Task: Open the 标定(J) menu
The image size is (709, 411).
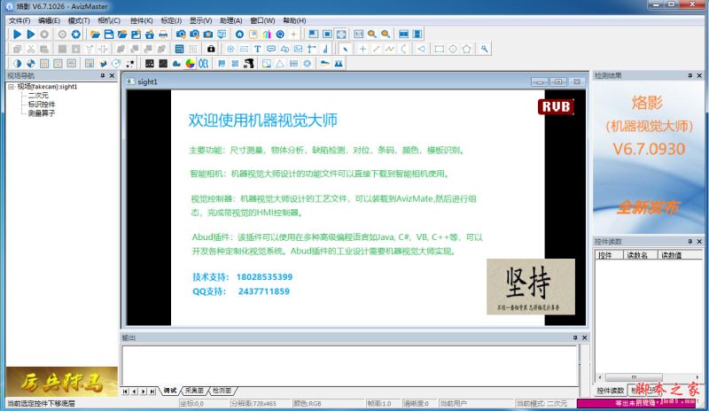Action: tap(171, 20)
